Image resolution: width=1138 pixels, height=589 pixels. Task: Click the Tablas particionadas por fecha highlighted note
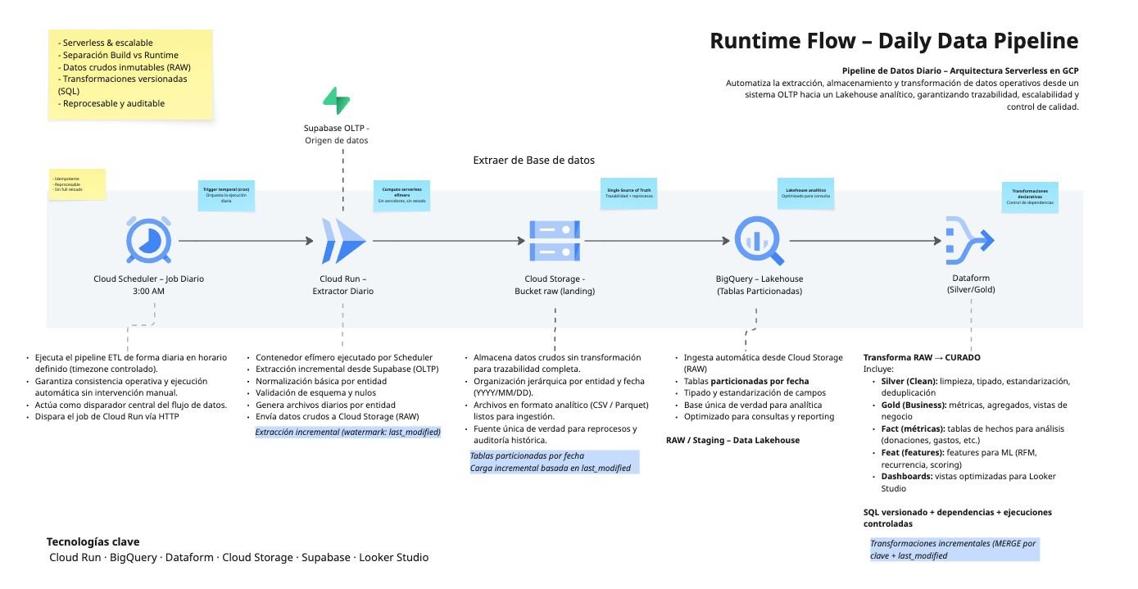click(x=551, y=462)
